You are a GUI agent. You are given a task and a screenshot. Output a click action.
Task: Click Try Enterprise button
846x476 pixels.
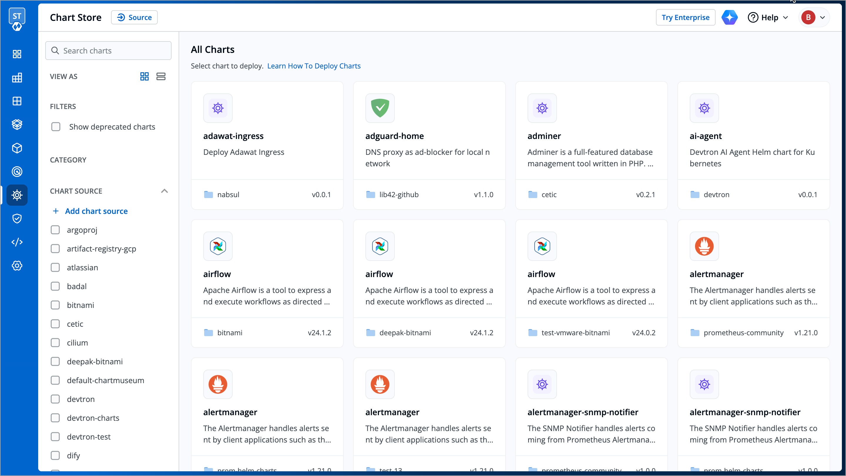[685, 17]
